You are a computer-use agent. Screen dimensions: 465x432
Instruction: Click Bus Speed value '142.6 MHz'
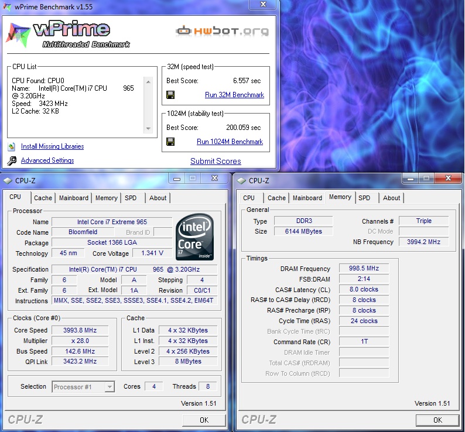coord(80,351)
